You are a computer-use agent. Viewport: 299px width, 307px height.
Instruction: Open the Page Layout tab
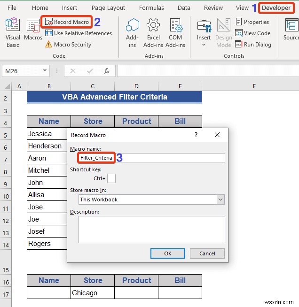108,8
